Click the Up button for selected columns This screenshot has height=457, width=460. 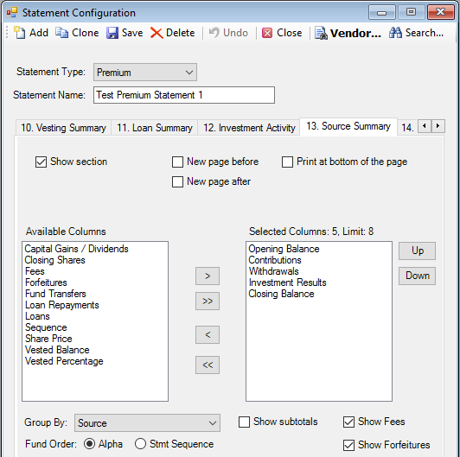[417, 251]
